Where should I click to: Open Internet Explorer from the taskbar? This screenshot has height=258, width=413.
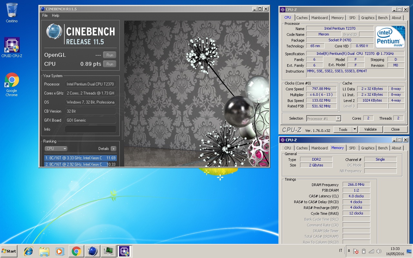coord(28,251)
